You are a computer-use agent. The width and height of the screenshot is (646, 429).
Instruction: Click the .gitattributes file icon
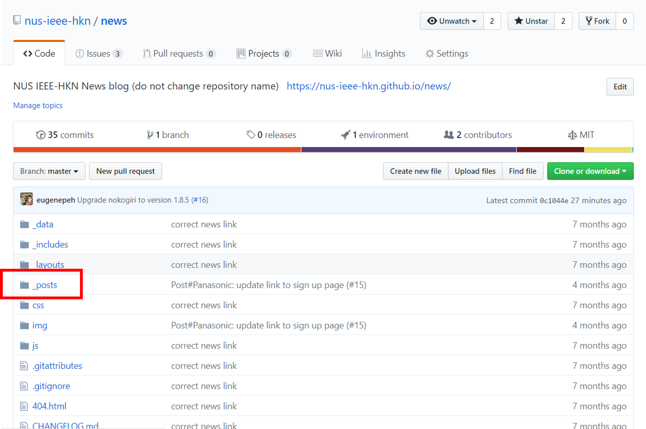(x=24, y=366)
